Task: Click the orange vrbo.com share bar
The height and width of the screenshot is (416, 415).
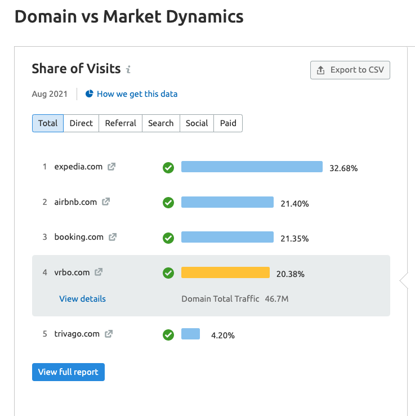Action: click(225, 272)
